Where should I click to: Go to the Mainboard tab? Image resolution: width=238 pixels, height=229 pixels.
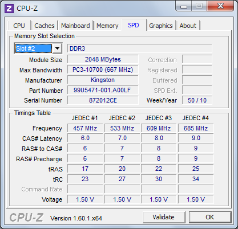pyautogui.click(x=75, y=26)
